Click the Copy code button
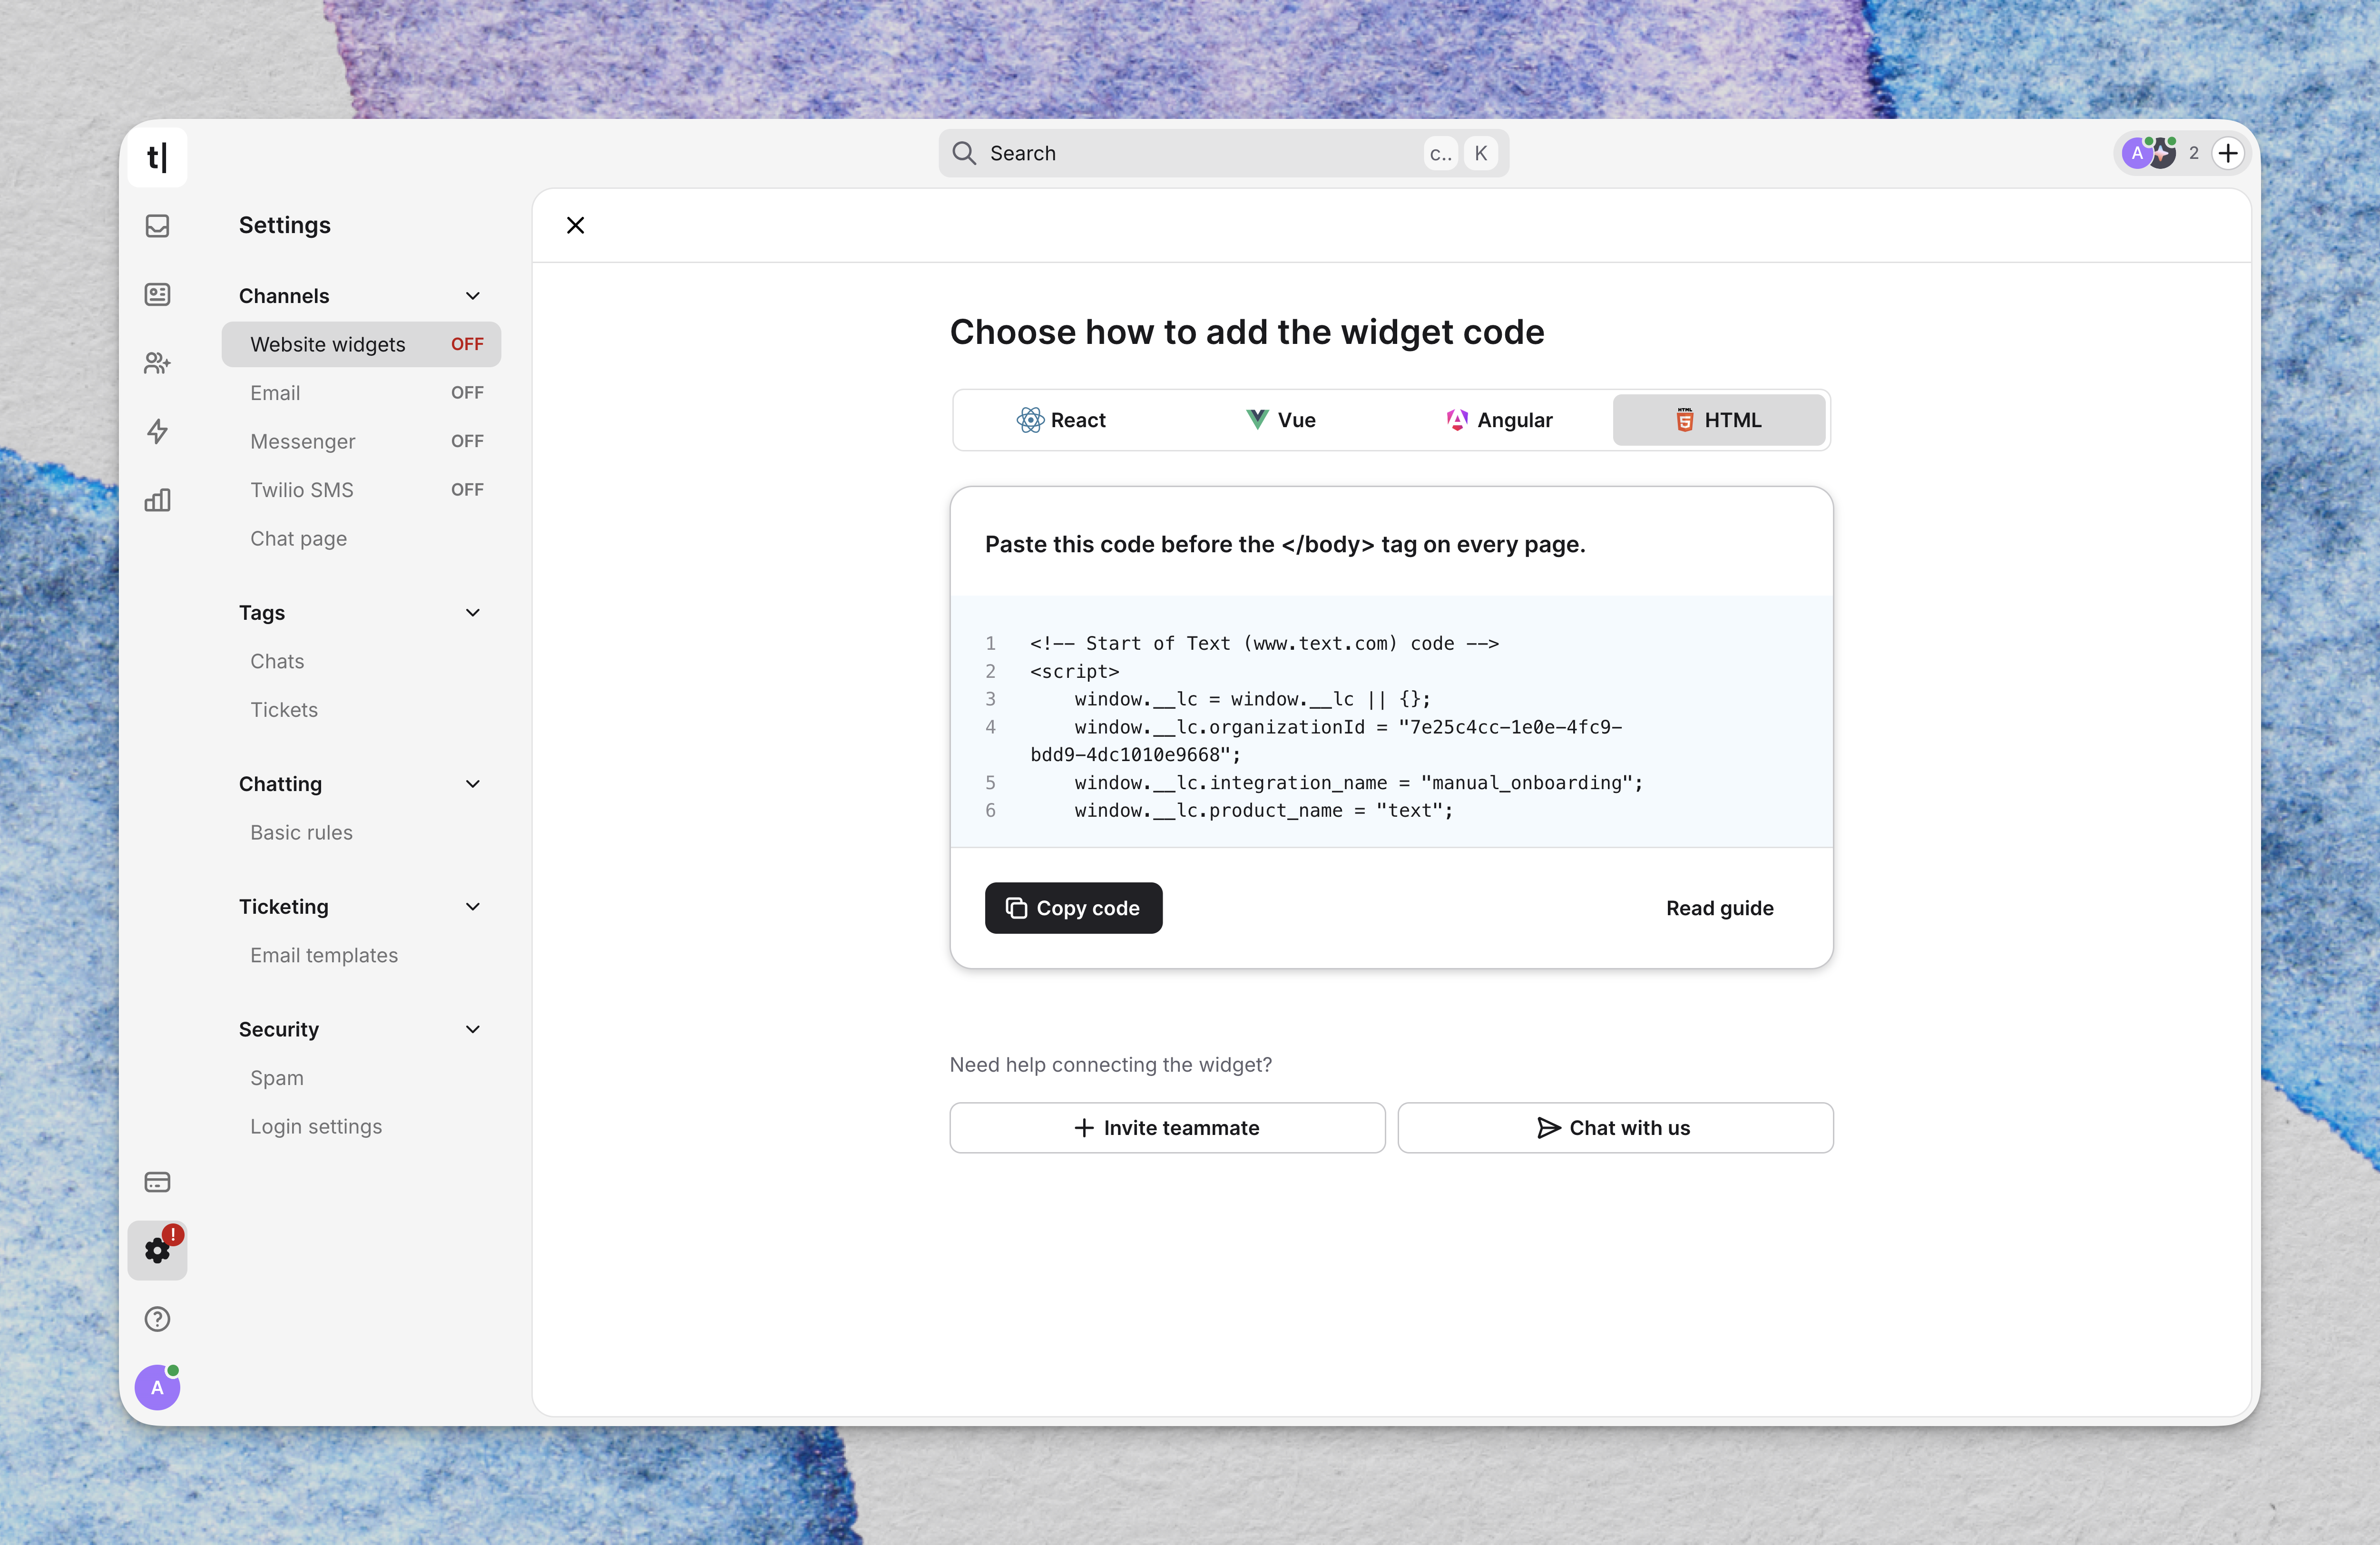 point(1073,908)
